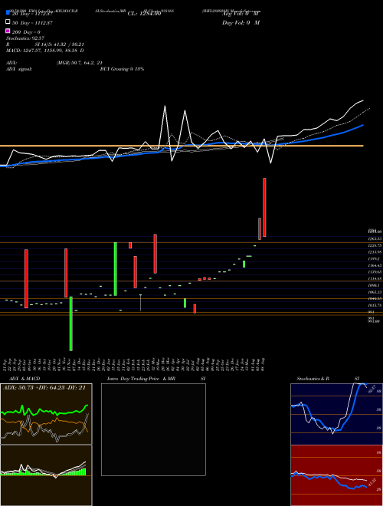
Task: Click the 1114.88 price axis label
Action: (375, 278)
